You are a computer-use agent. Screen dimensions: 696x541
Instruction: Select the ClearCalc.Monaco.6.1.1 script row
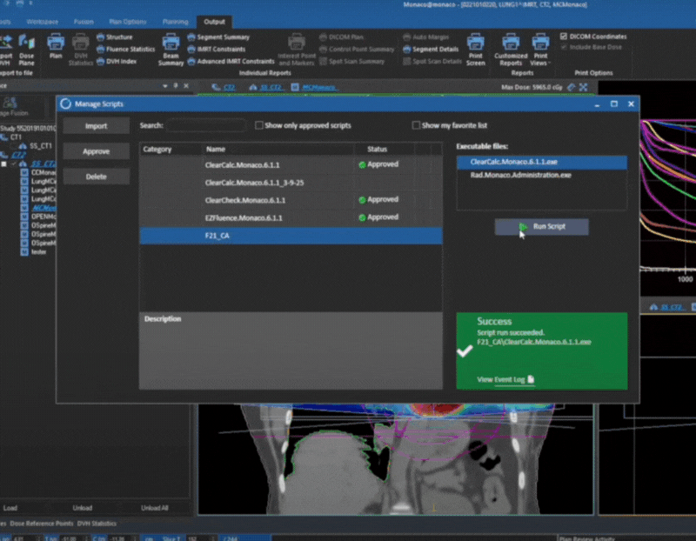point(291,164)
